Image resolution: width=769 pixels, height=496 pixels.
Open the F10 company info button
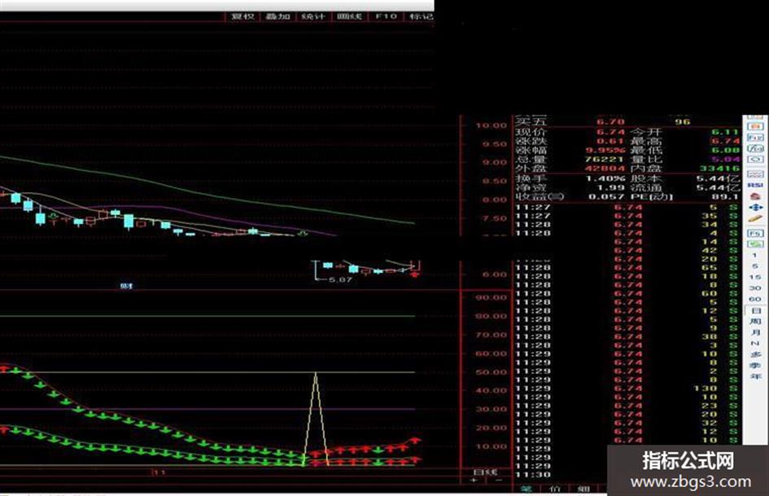[386, 16]
